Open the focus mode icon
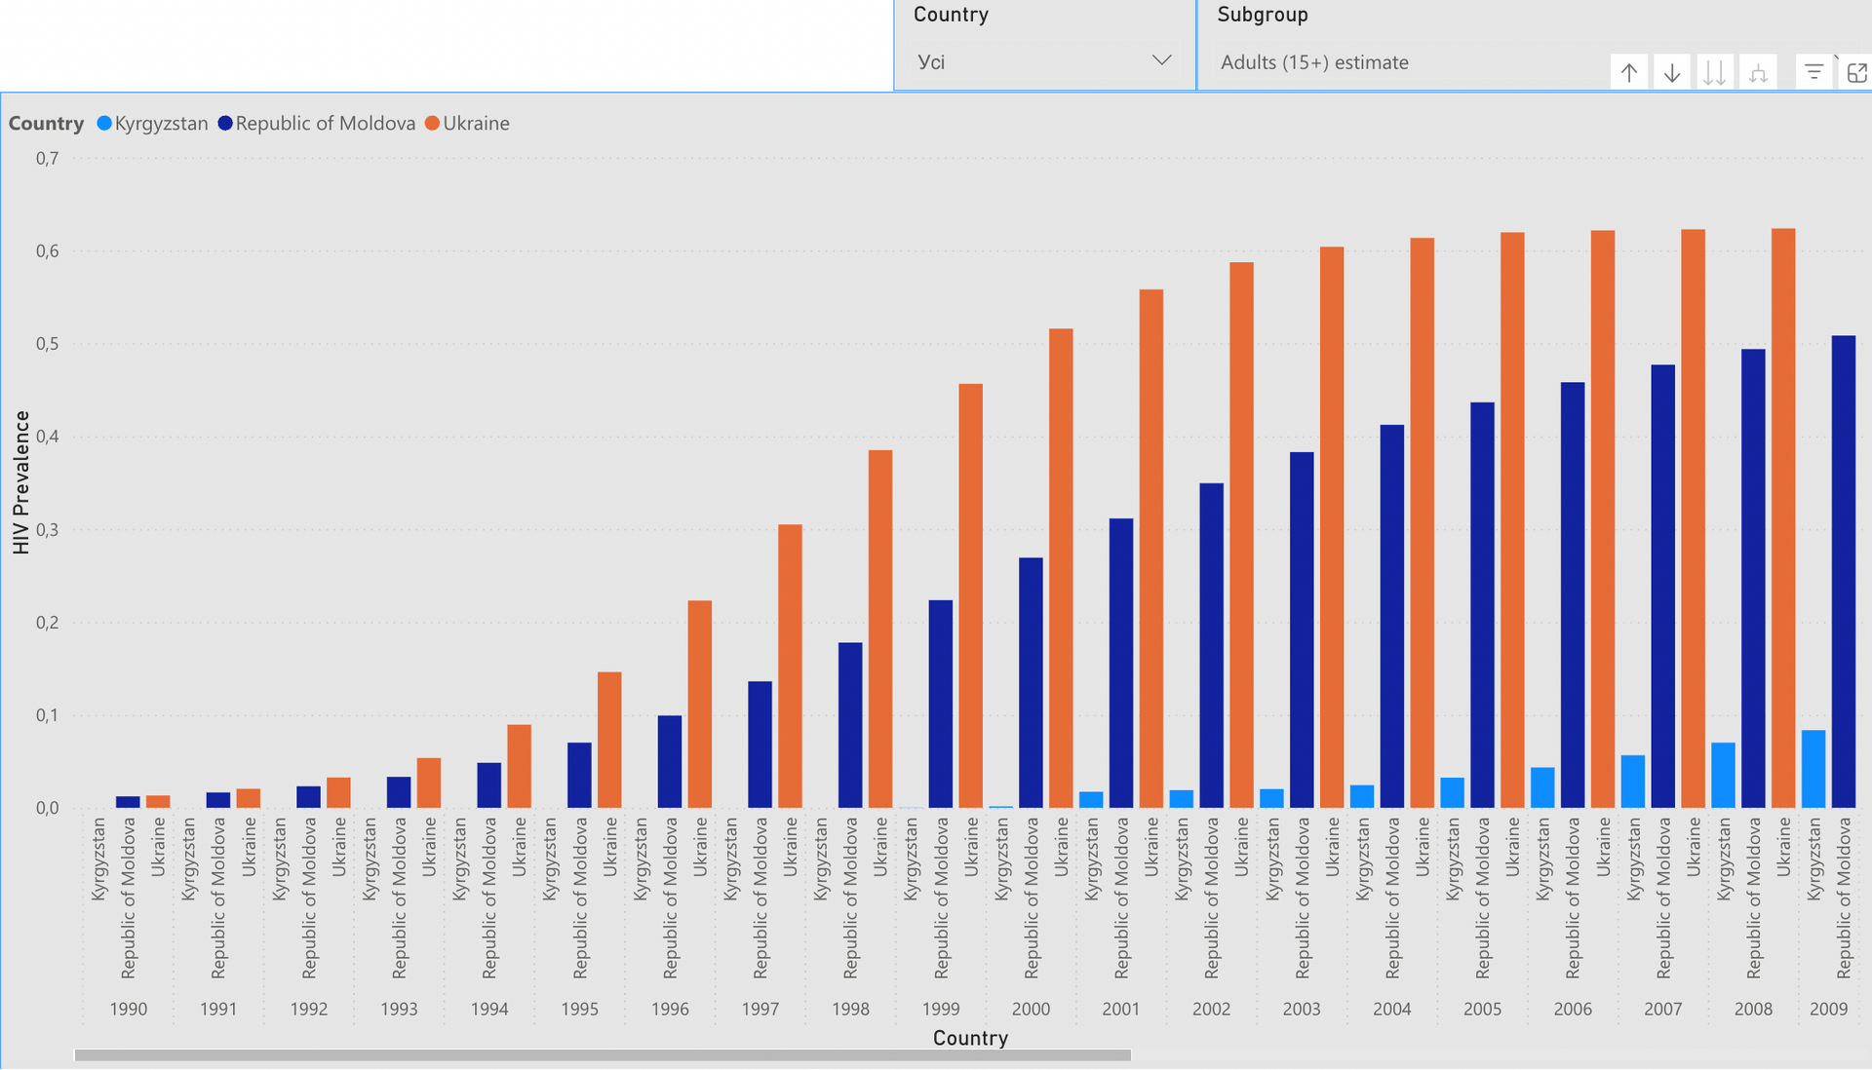This screenshot has height=1070, width=1872. [1856, 72]
